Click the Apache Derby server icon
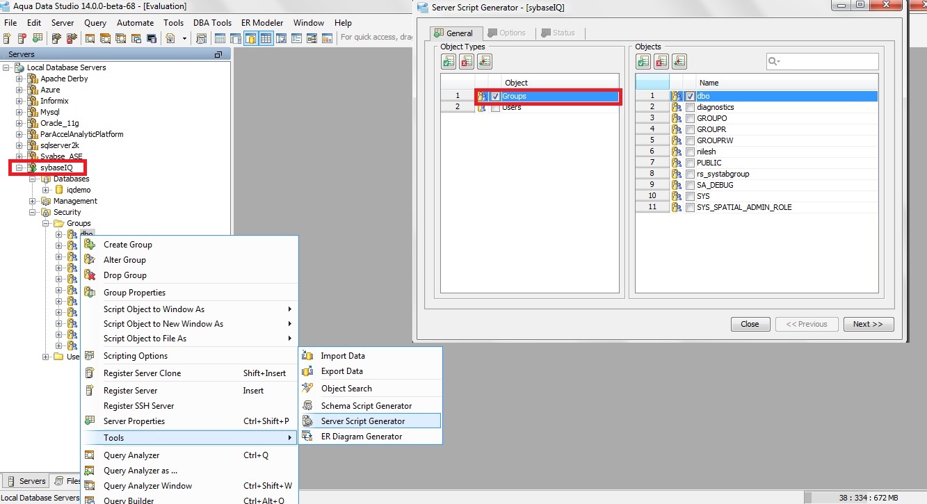 point(32,79)
